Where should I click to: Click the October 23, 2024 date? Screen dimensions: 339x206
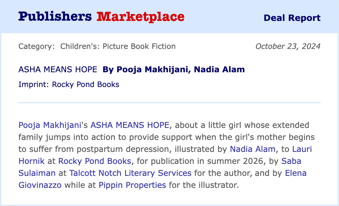[x=288, y=46]
